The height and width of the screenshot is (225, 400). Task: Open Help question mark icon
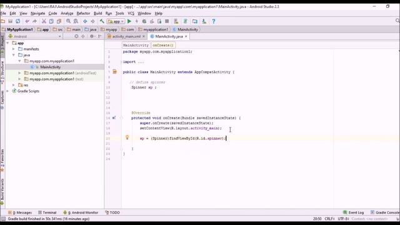pos(214,21)
